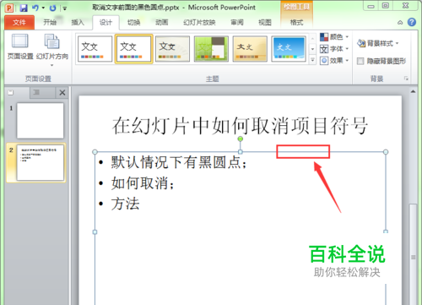Viewport: 422px width, 305px height.
Task: Apply the beige fan-pattern theme thumbnail
Action: [x=173, y=49]
